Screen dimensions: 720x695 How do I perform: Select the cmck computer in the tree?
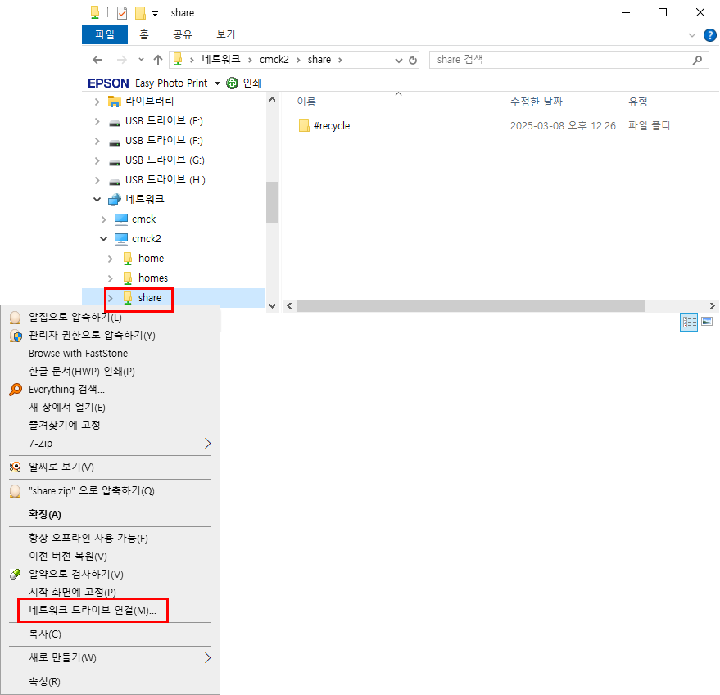(x=143, y=219)
